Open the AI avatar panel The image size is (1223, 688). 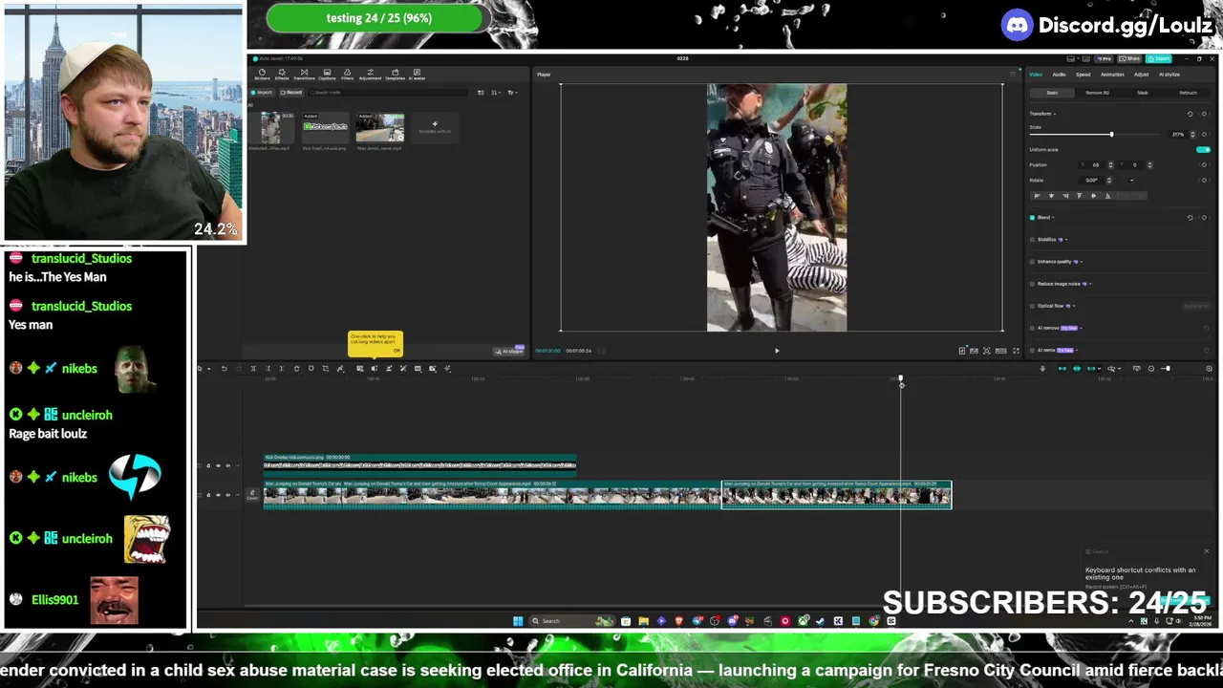click(x=417, y=74)
